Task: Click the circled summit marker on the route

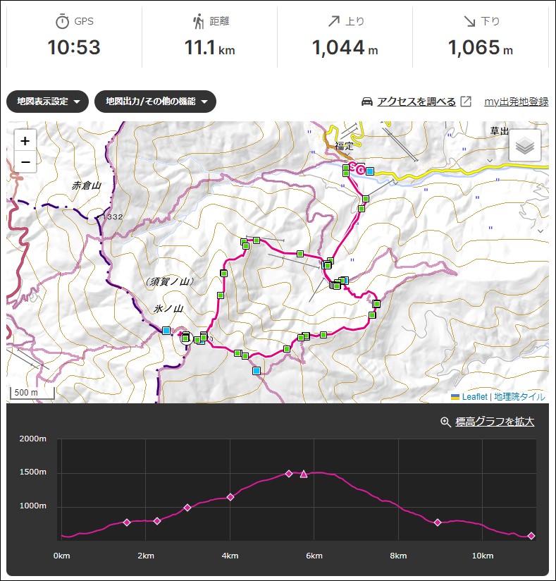Action: (x=186, y=338)
